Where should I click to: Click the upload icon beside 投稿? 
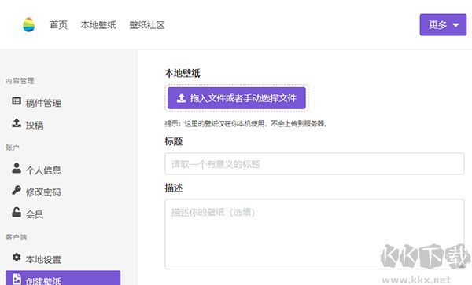[x=17, y=122]
